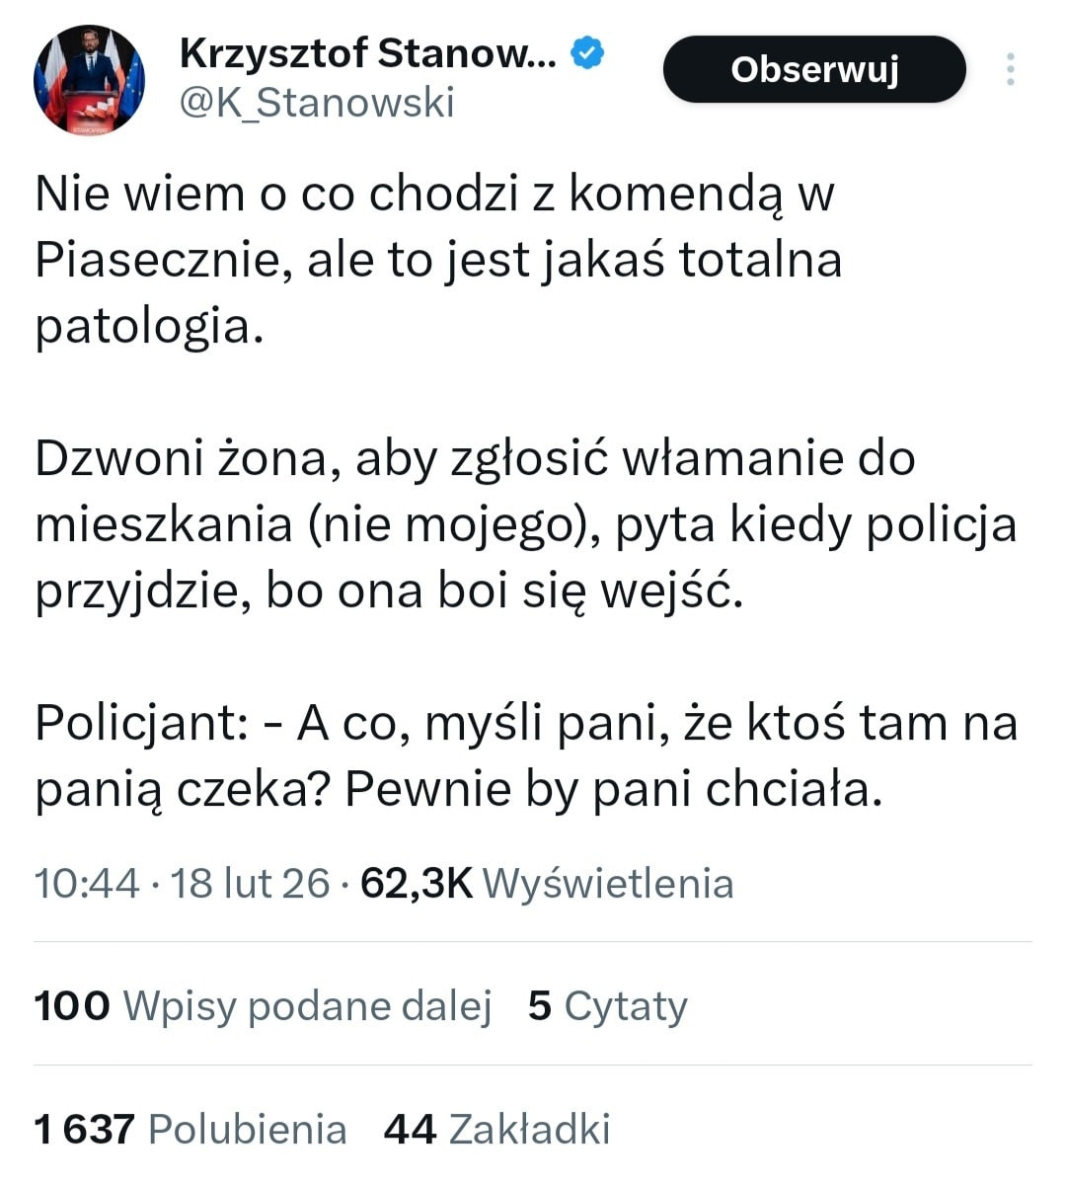Screen dimensions: 1066x1185
Task: Click the Wyświetlenia label
Action: pyautogui.click(x=608, y=883)
